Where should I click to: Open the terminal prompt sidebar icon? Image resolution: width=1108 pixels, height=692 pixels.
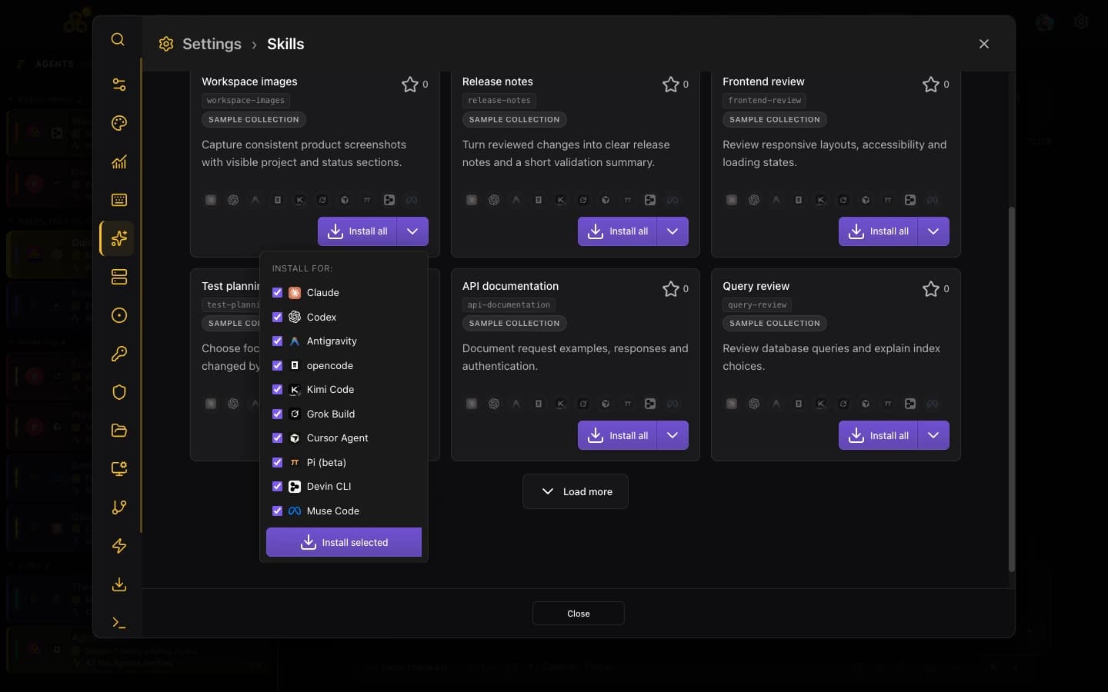(x=119, y=623)
